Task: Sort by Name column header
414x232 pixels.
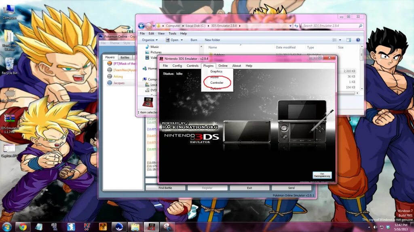Action: click(213, 48)
